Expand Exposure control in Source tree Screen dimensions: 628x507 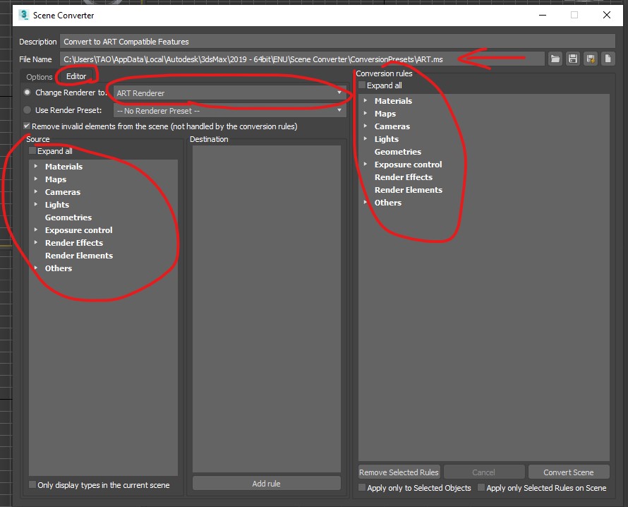pos(36,230)
